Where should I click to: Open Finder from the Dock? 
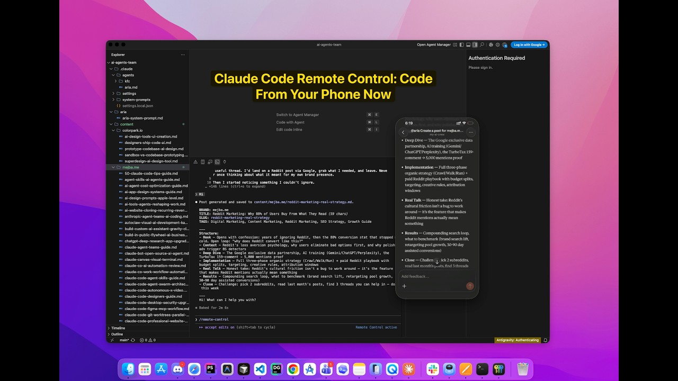[x=128, y=369]
